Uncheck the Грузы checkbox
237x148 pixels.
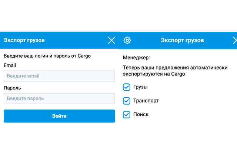(x=127, y=87)
